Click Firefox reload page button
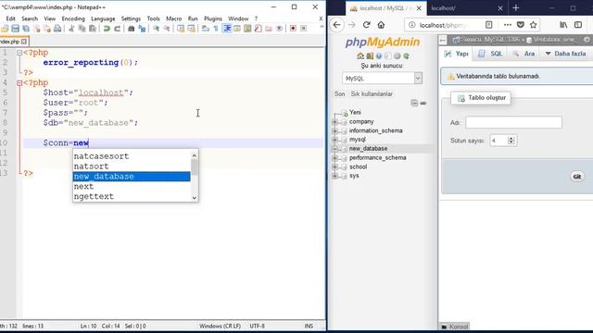This screenshot has width=593, height=333. click(366, 25)
